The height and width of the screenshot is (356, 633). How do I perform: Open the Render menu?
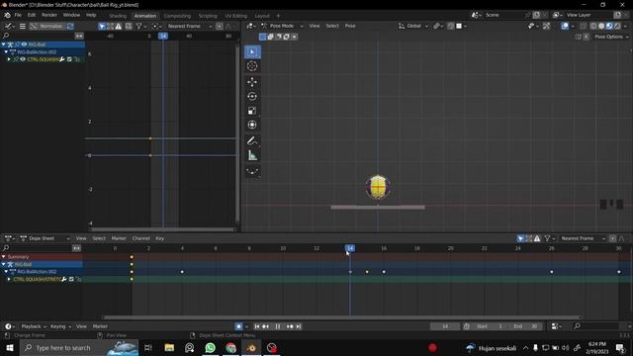(49, 15)
